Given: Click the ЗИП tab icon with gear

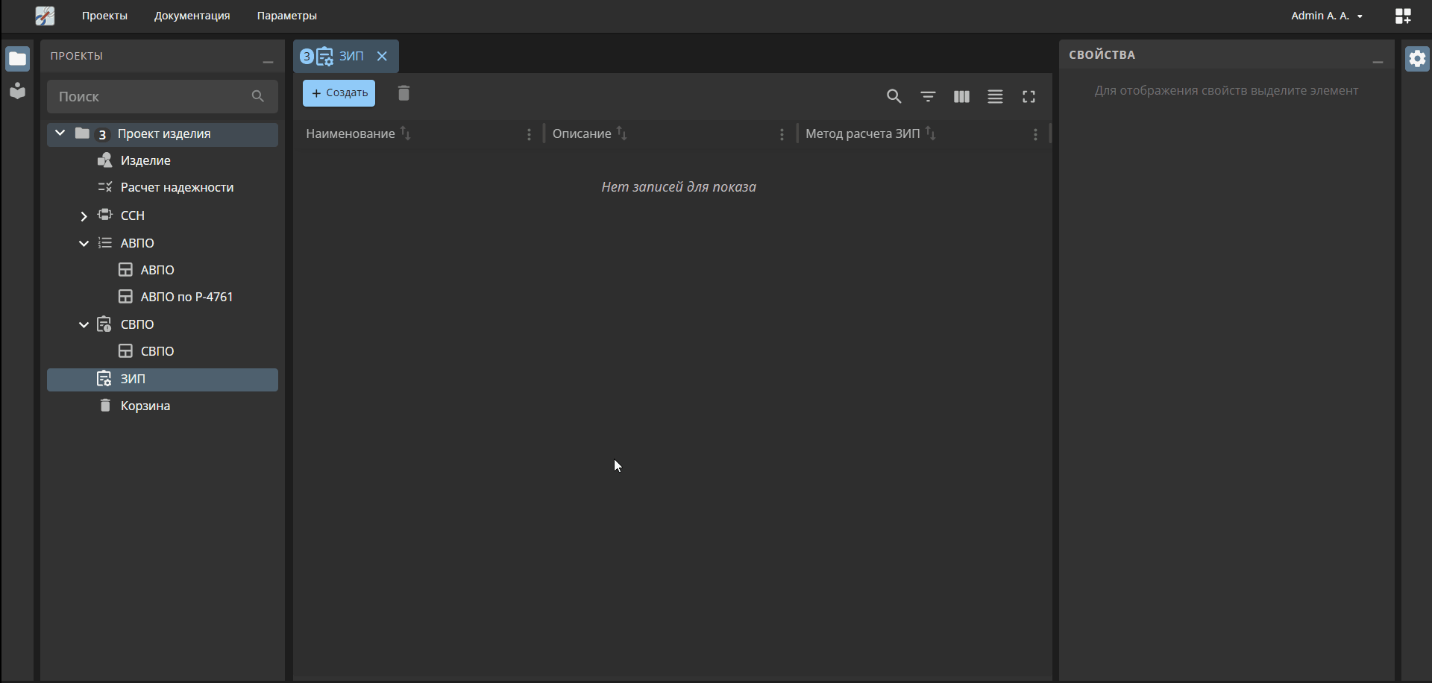Looking at the screenshot, I should point(325,56).
